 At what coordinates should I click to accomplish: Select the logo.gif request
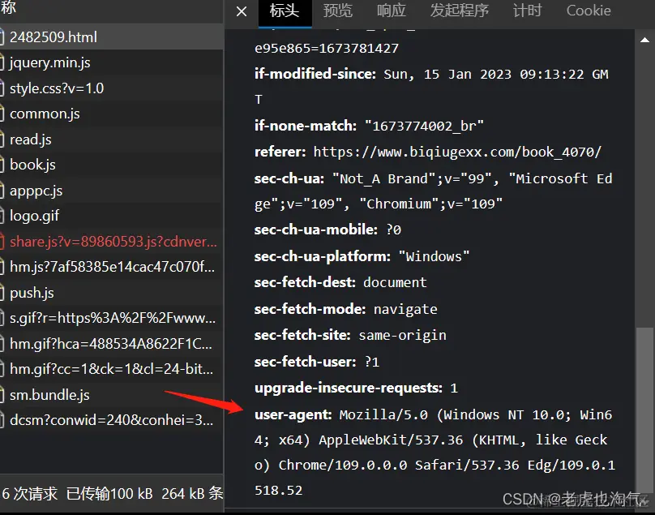coord(112,216)
